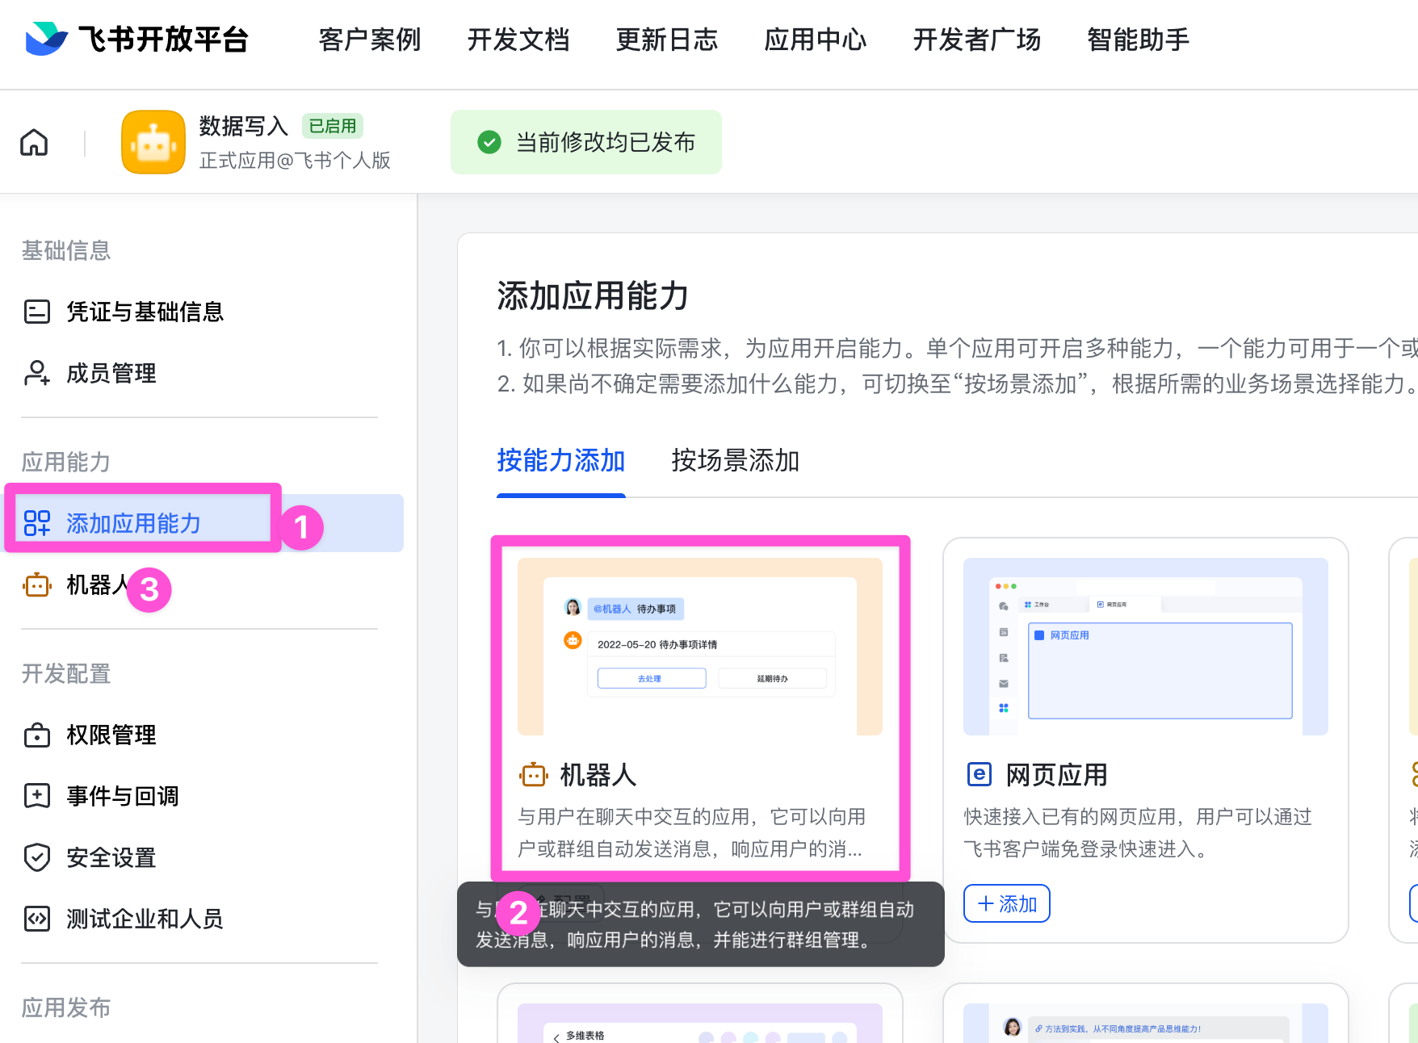Click the 机器人 capability card preview image
1418x1043 pixels.
coord(700,647)
